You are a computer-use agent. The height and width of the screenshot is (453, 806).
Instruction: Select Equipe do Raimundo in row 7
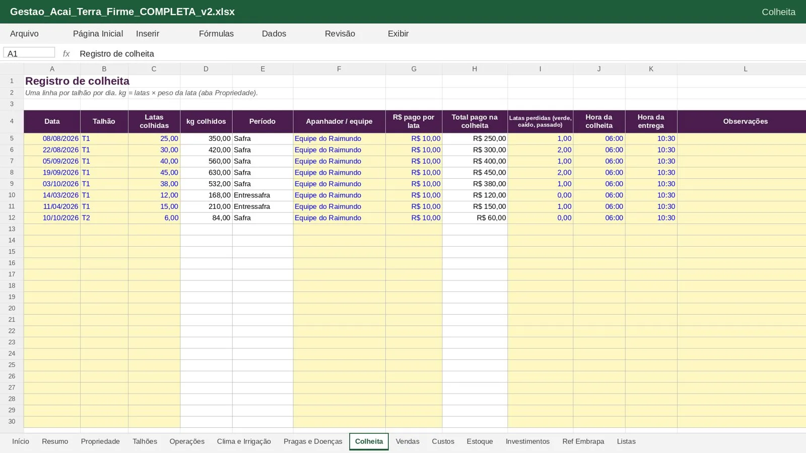pyautogui.click(x=339, y=161)
